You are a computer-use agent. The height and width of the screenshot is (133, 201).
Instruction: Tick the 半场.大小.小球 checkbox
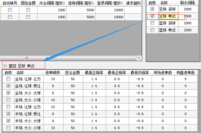click(8, 128)
